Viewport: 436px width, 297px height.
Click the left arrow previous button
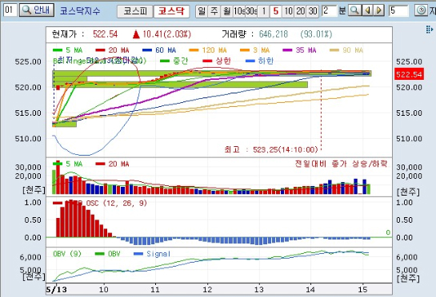[367, 11]
